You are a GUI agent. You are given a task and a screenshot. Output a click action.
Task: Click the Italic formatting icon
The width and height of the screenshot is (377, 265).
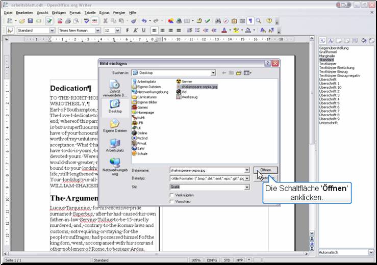click(x=136, y=31)
